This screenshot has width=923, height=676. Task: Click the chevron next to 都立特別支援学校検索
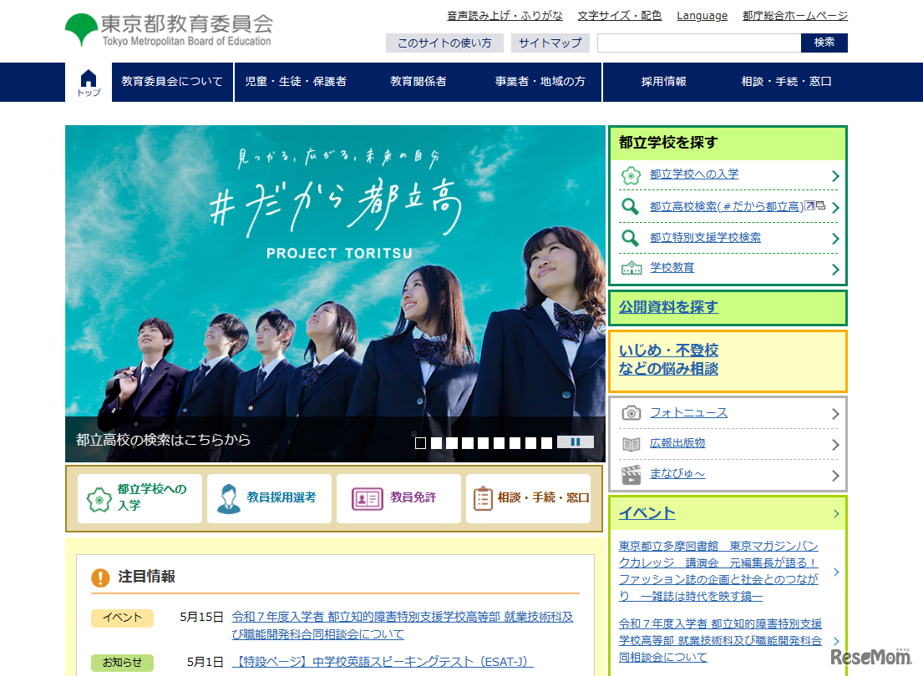point(835,239)
